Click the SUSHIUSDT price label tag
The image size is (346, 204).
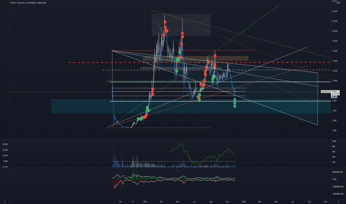(x=326, y=92)
